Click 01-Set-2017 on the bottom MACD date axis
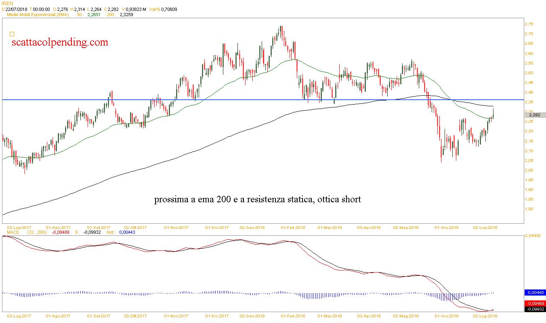The width and height of the screenshot is (546, 323). click(x=99, y=315)
